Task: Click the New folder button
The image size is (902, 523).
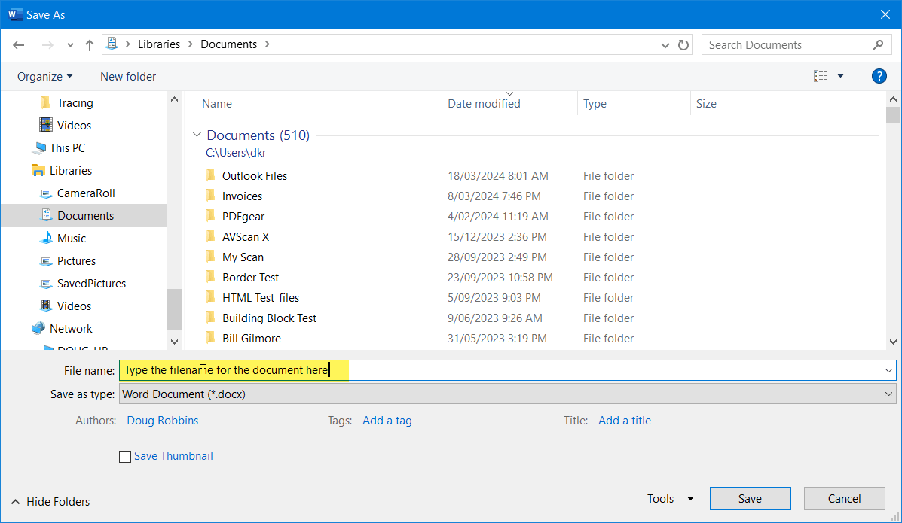Action: [127, 77]
